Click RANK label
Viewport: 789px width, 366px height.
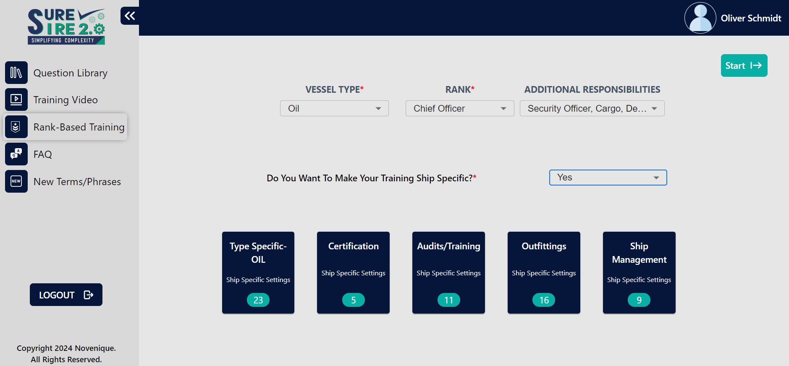click(460, 89)
